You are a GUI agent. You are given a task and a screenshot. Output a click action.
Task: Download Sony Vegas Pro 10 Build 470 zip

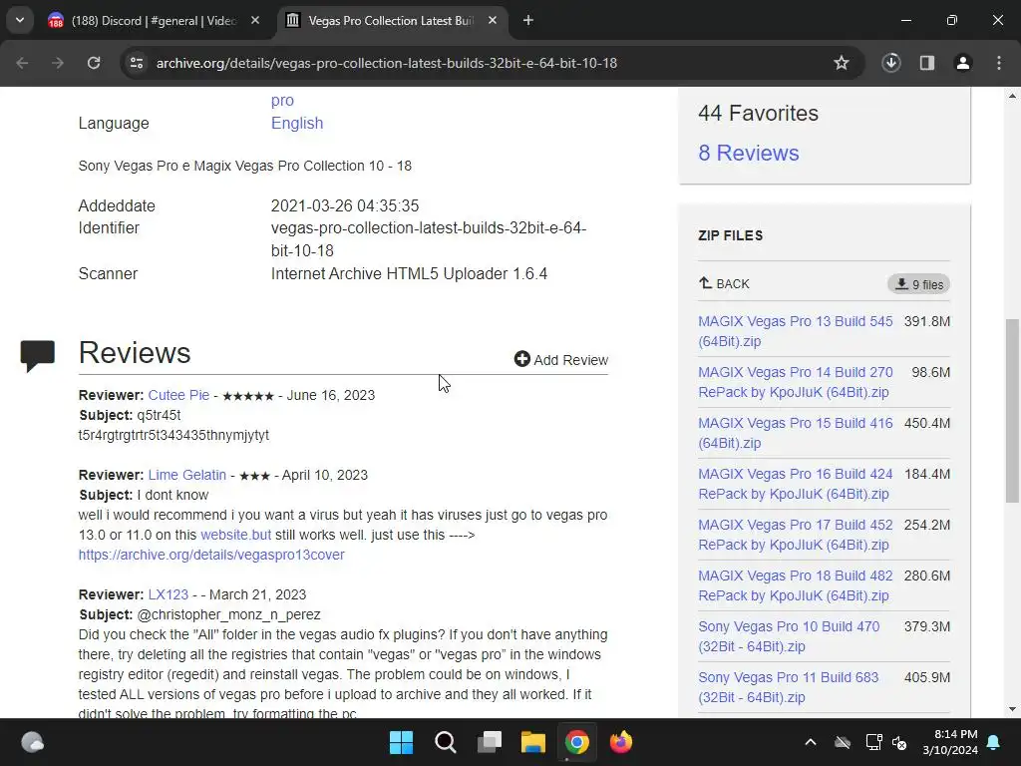(x=789, y=636)
